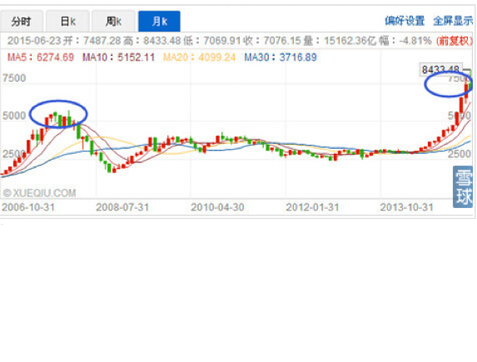The width and height of the screenshot is (477, 362).
Task: Click the XUEQIU.COM watermark
Action: 40,193
